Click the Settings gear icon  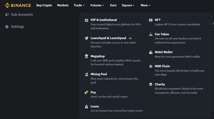click(x=7, y=26)
